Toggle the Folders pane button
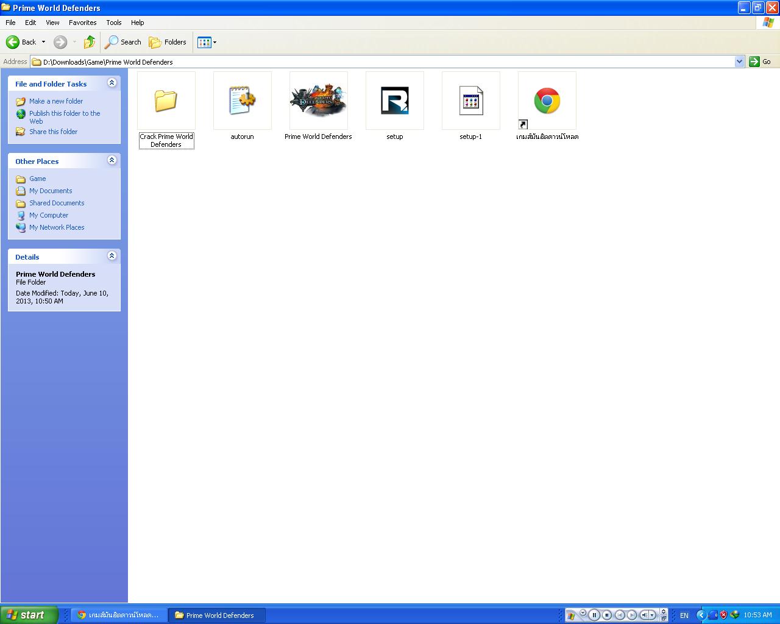The width and height of the screenshot is (780, 624). click(168, 42)
